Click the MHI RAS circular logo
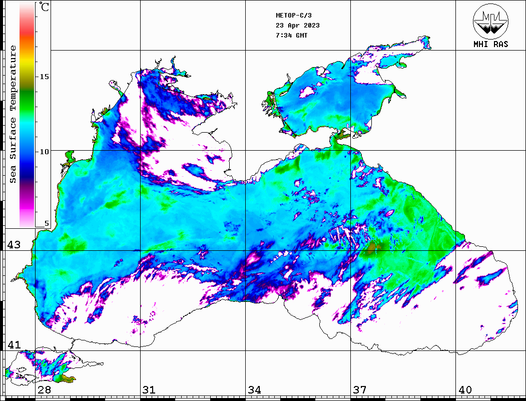Image resolution: width=526 pixels, height=401 pixels. [x=490, y=21]
